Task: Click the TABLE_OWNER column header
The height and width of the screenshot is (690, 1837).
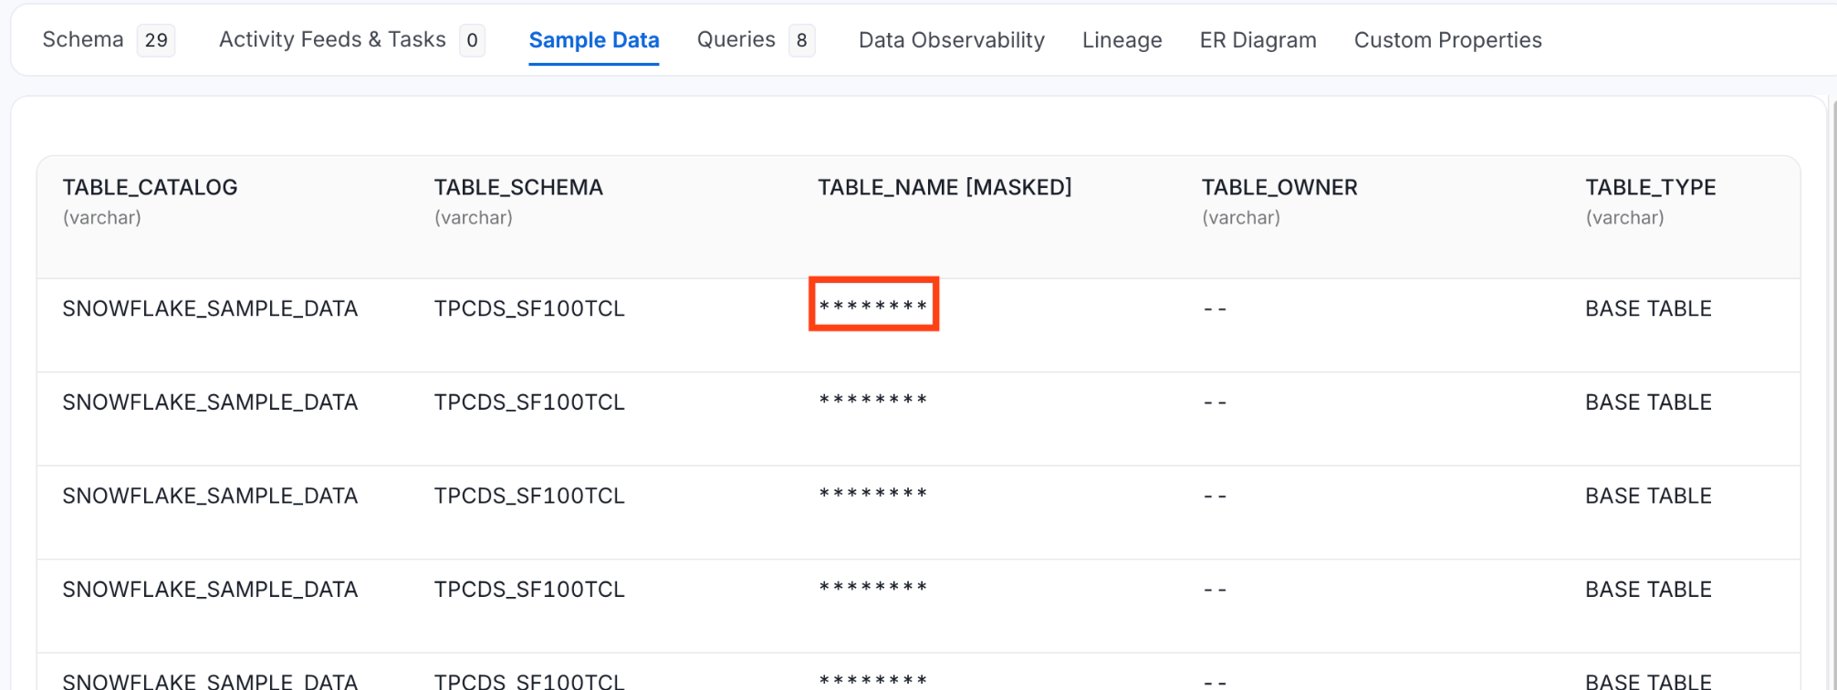Action: (x=1279, y=187)
